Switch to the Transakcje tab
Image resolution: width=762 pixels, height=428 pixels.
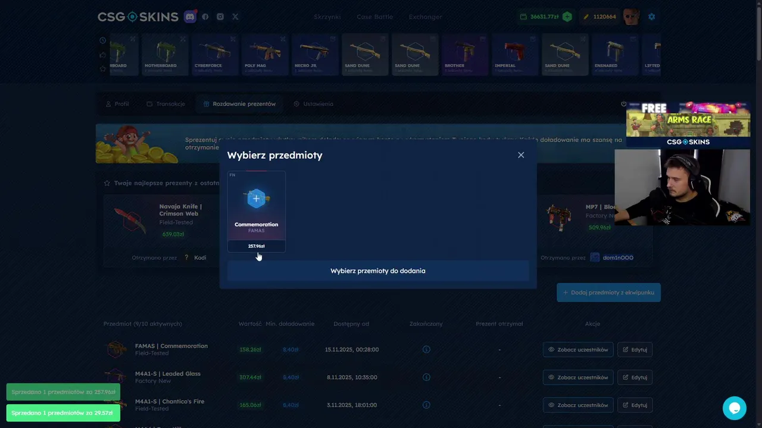point(166,104)
